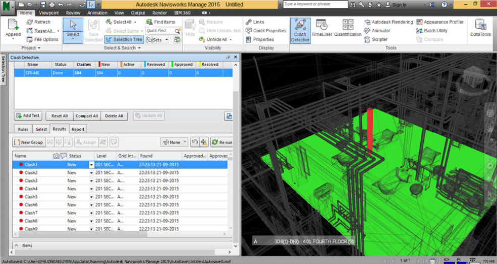
Task: Switch to the Viewpoint ribbon tab
Action: pos(48,13)
